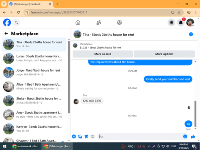This screenshot has height=150, width=200.
Task: Show hidden system tray icons chevron
Action: point(149,146)
